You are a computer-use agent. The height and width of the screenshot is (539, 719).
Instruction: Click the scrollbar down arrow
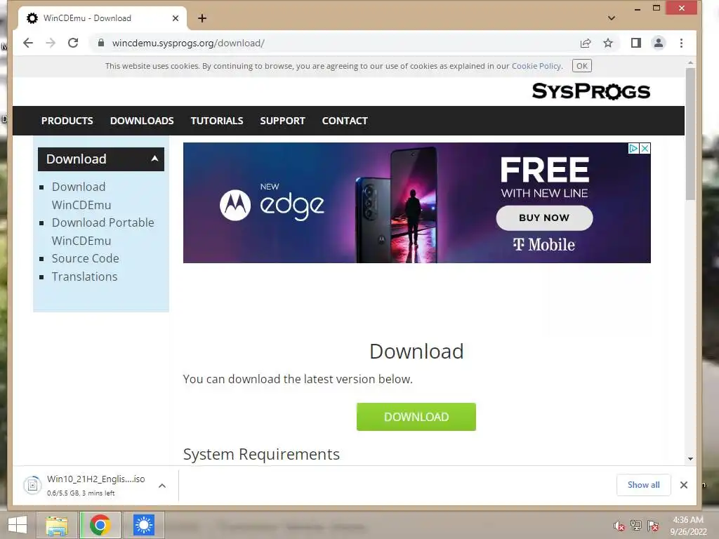pos(690,459)
